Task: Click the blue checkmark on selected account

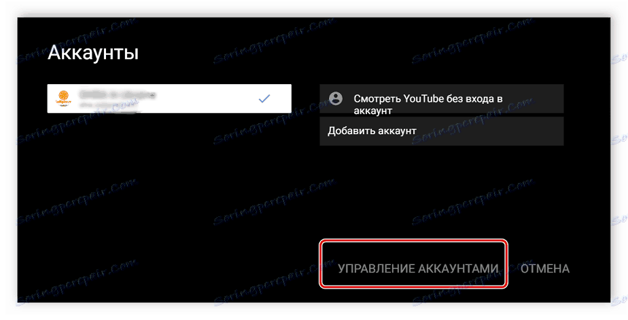Action: tap(264, 98)
